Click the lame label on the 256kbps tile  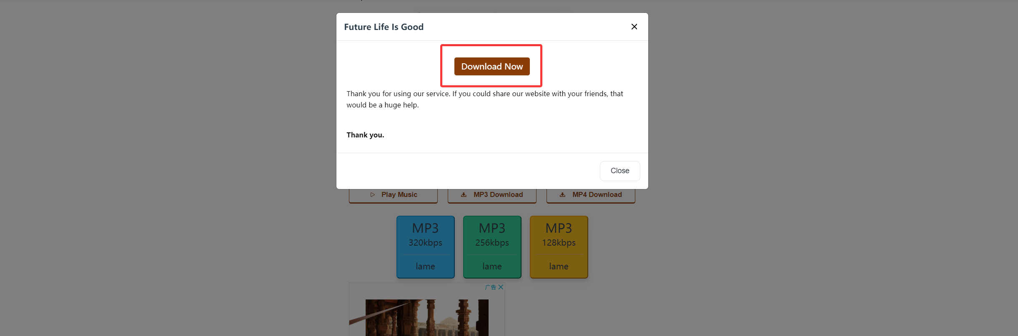[x=492, y=266]
